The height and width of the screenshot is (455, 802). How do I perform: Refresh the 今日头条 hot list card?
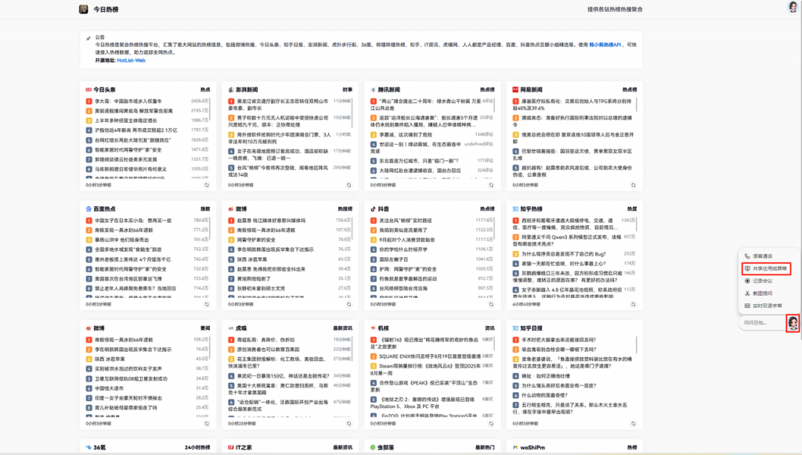(x=207, y=185)
